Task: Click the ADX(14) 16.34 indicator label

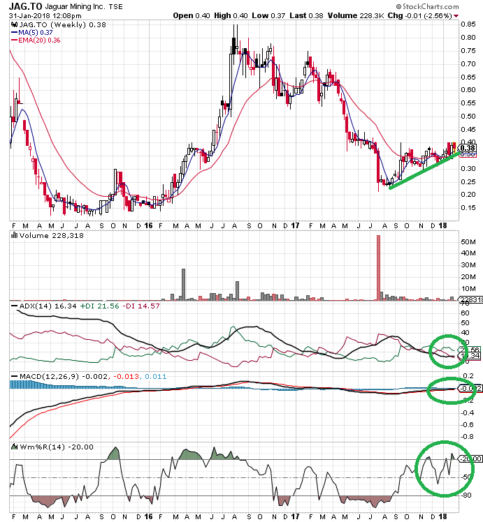Action: click(x=48, y=306)
